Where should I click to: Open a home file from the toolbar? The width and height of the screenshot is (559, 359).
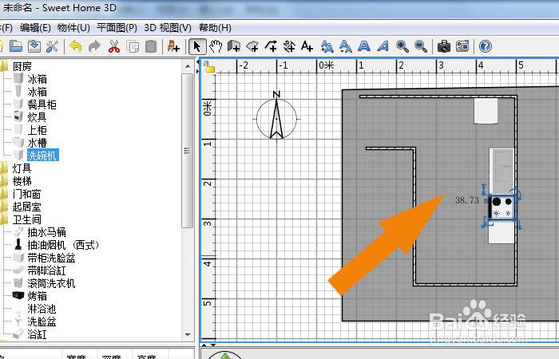[16, 46]
